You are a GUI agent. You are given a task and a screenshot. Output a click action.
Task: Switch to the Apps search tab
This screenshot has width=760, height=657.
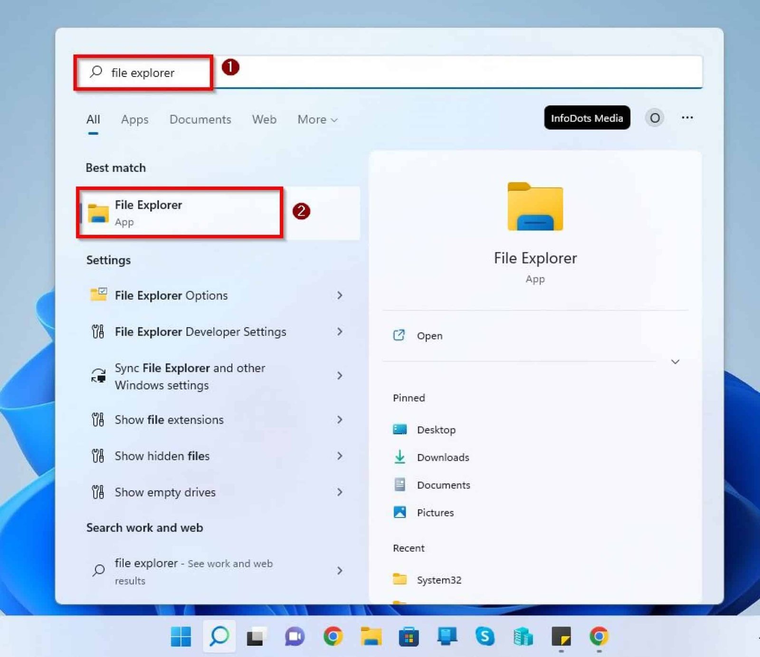point(135,120)
